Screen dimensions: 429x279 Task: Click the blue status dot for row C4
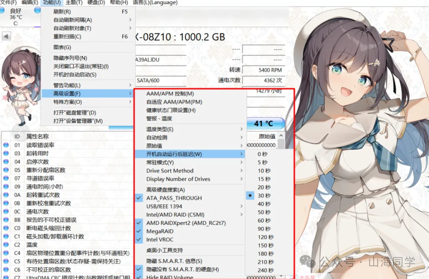6,253
